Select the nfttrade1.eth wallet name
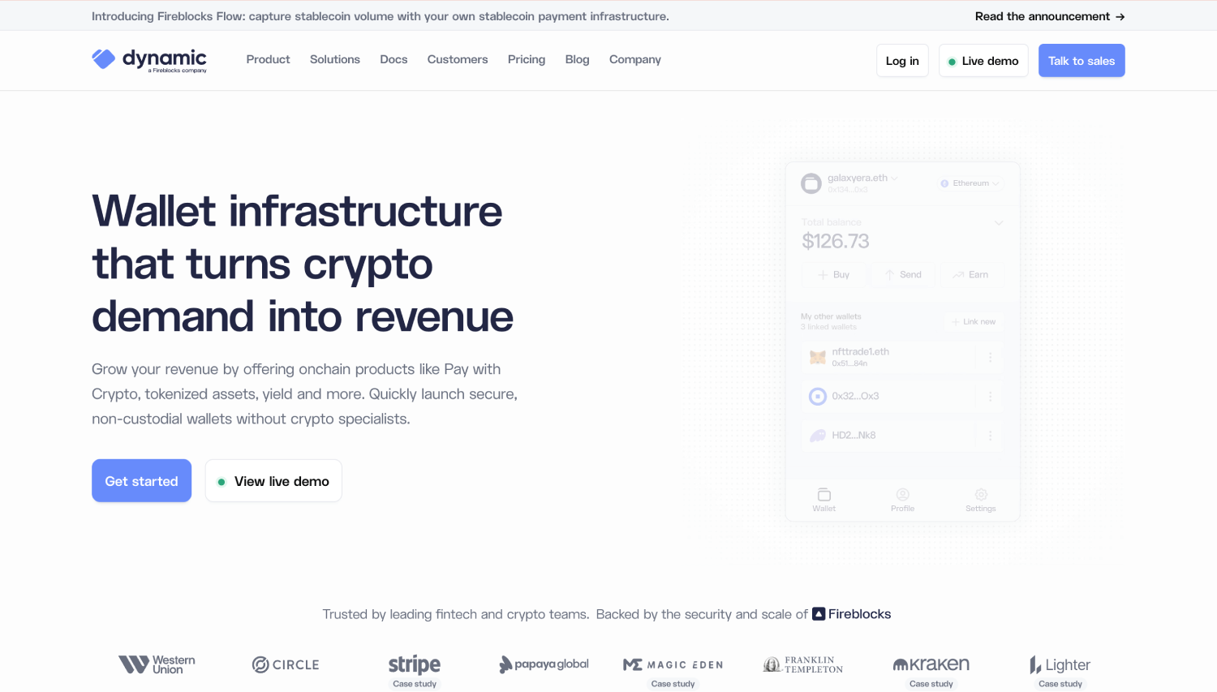Screen dimensions: 1217x692 [860, 351]
